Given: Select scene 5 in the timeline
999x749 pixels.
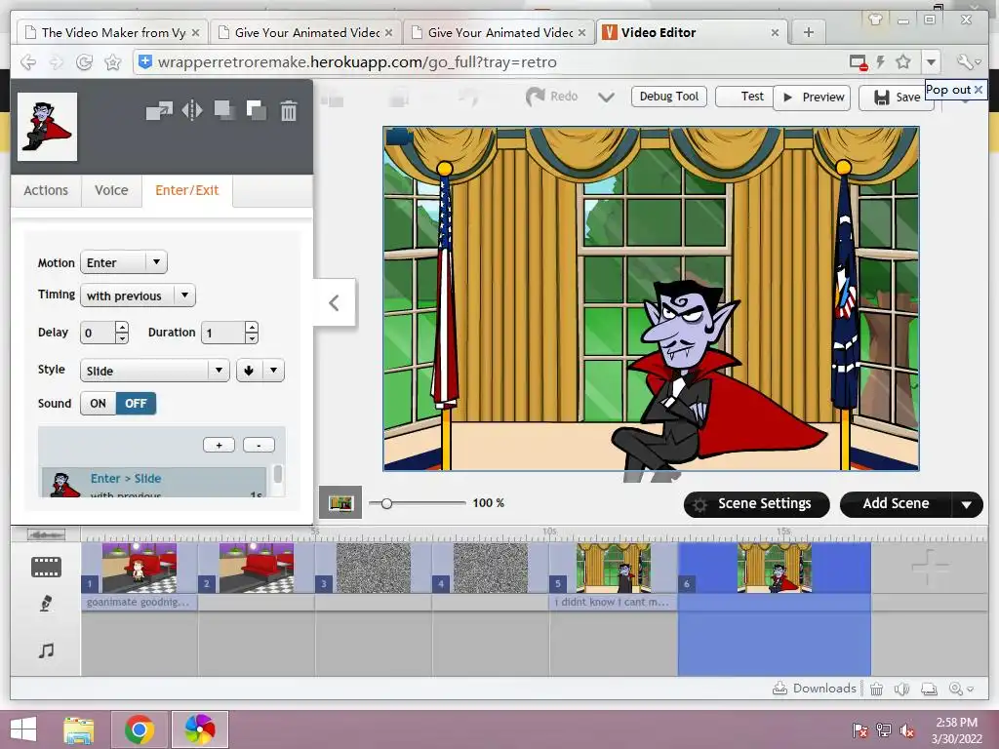Looking at the screenshot, I should 614,568.
